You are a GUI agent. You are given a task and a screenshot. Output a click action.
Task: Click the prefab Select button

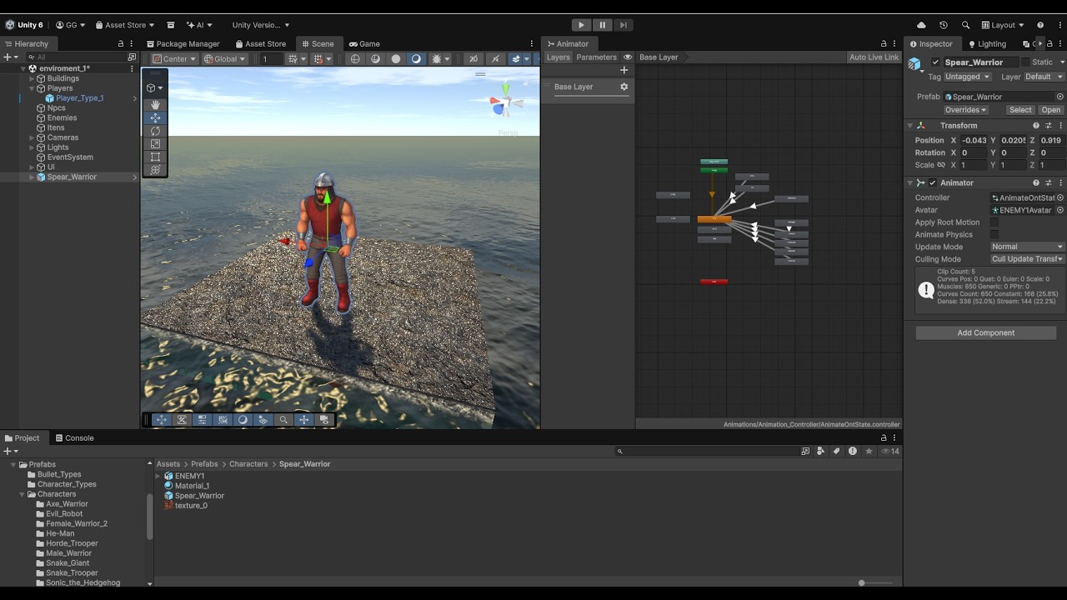pyautogui.click(x=1020, y=110)
